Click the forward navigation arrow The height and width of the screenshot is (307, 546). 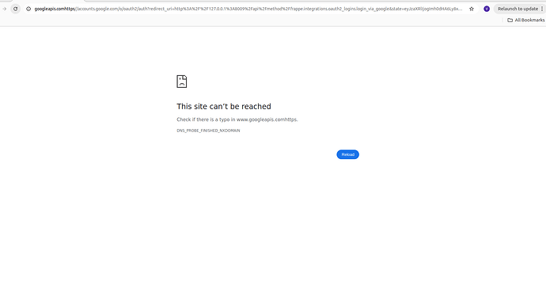[4, 9]
